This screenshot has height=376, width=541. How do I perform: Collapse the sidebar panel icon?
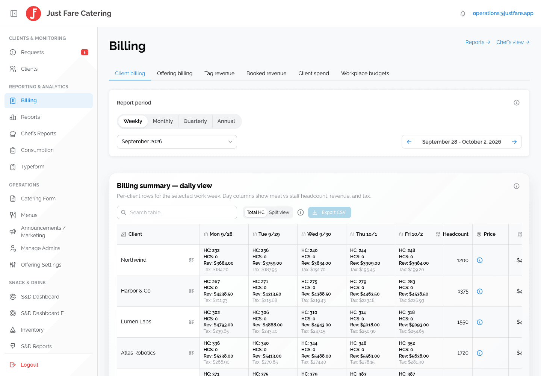pos(14,14)
